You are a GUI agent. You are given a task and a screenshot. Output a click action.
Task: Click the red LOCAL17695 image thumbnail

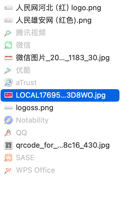click(x=8, y=95)
